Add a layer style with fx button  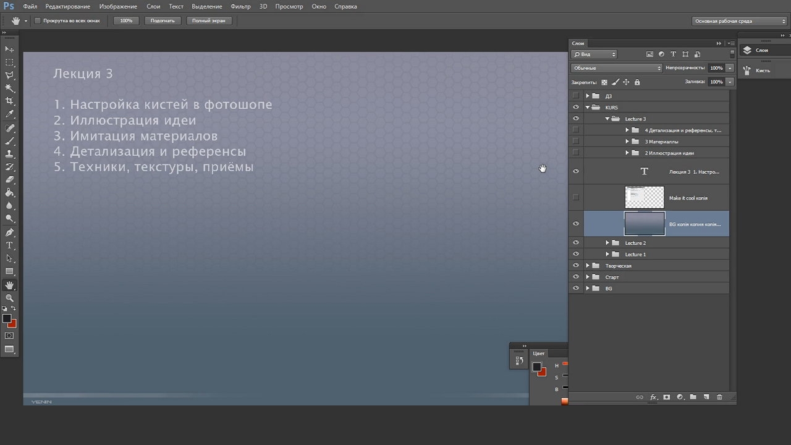654,397
